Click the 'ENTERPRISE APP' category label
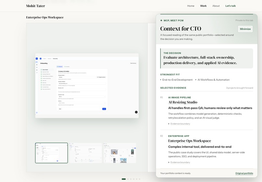 pyautogui.click(x=178, y=136)
